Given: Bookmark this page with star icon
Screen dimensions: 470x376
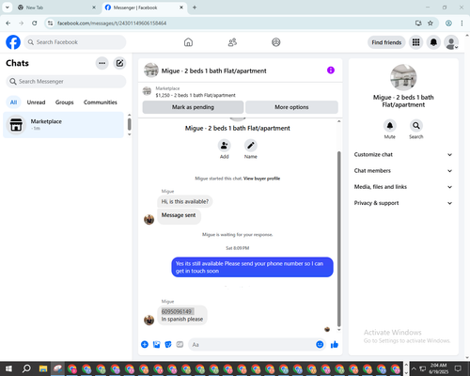Looking at the screenshot, I should pos(431,23).
